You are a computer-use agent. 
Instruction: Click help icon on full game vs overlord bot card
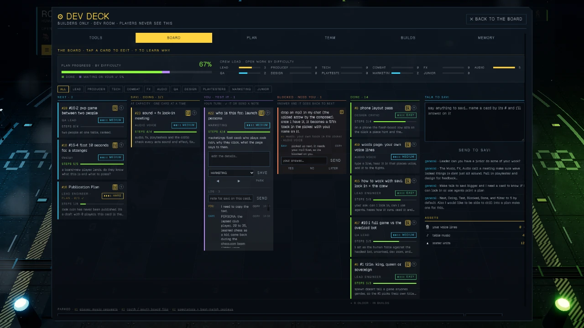pyautogui.click(x=414, y=223)
